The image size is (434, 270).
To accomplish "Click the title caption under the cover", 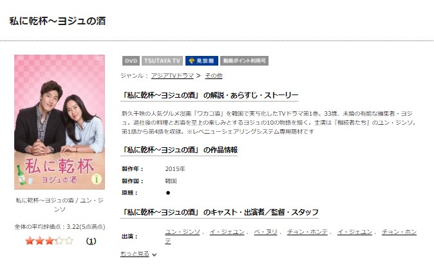I will (59, 204).
